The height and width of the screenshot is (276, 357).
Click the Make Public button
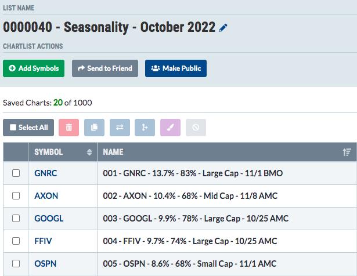(176, 68)
